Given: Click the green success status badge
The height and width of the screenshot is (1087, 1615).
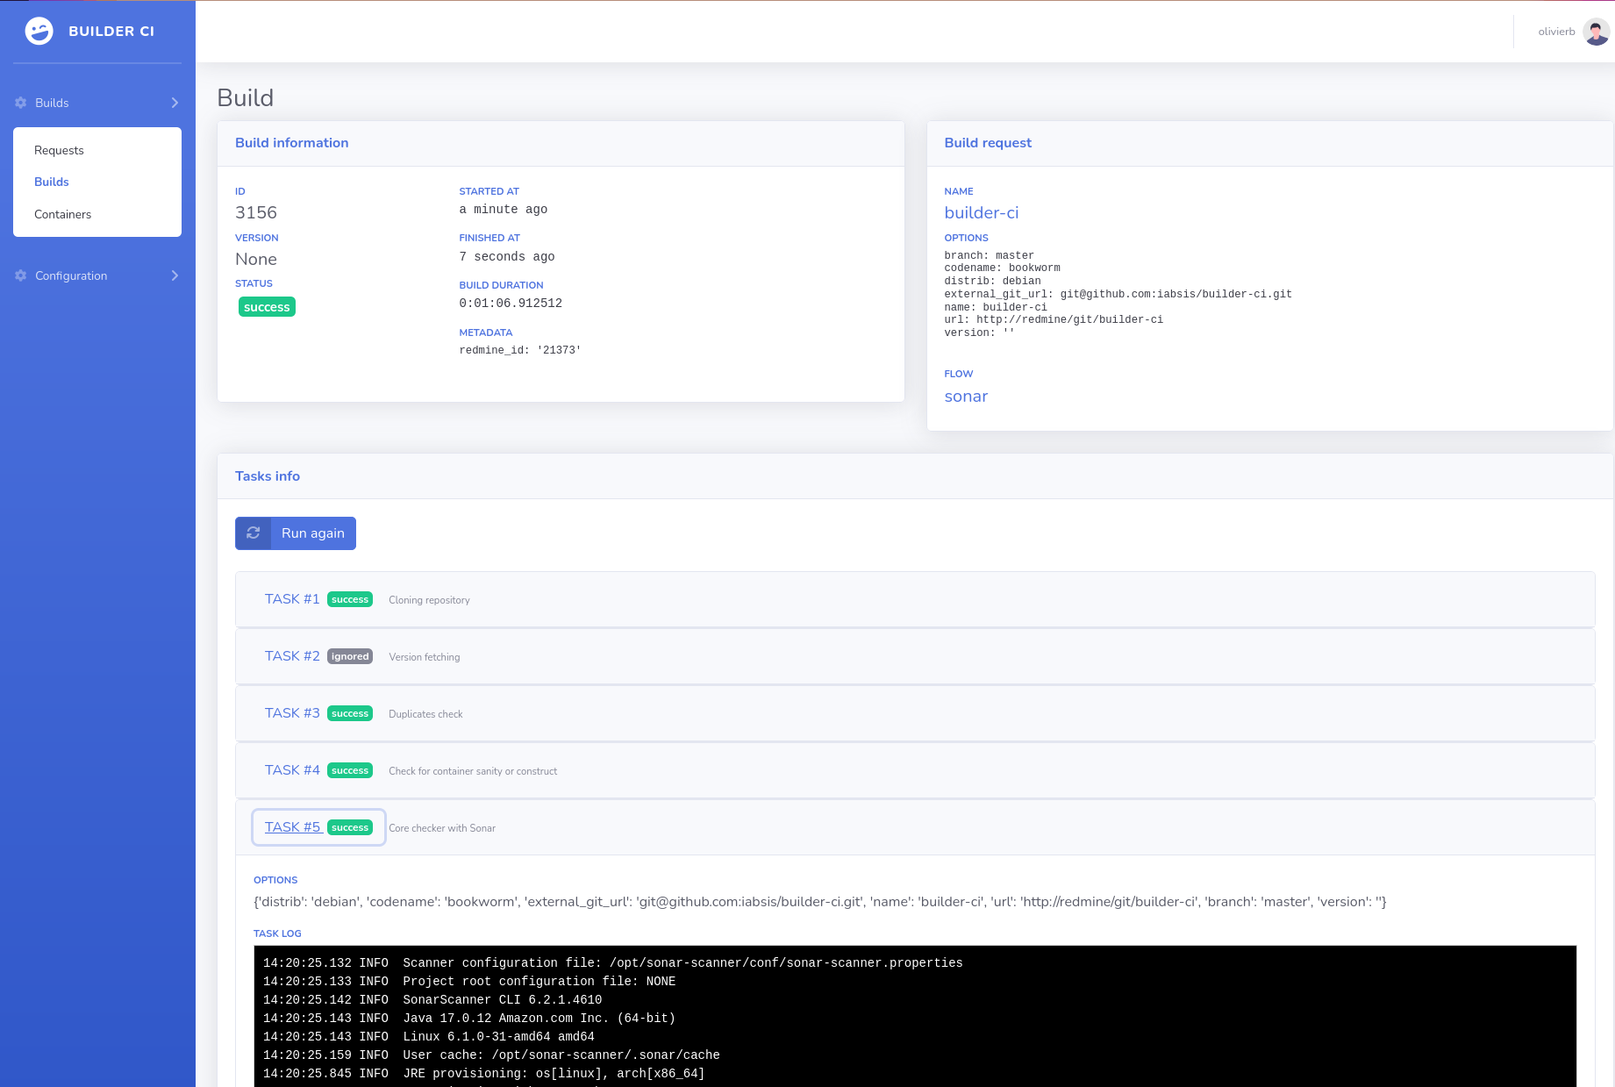Looking at the screenshot, I should pyautogui.click(x=267, y=307).
